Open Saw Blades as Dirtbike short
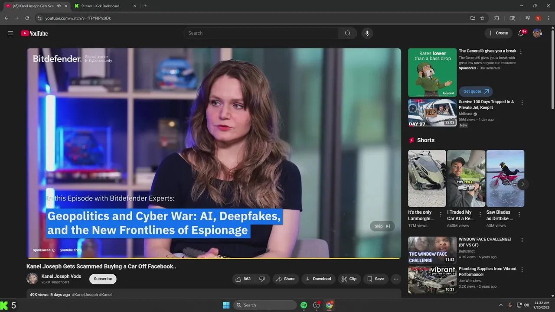Viewport: 555px width, 312px height. [x=505, y=178]
